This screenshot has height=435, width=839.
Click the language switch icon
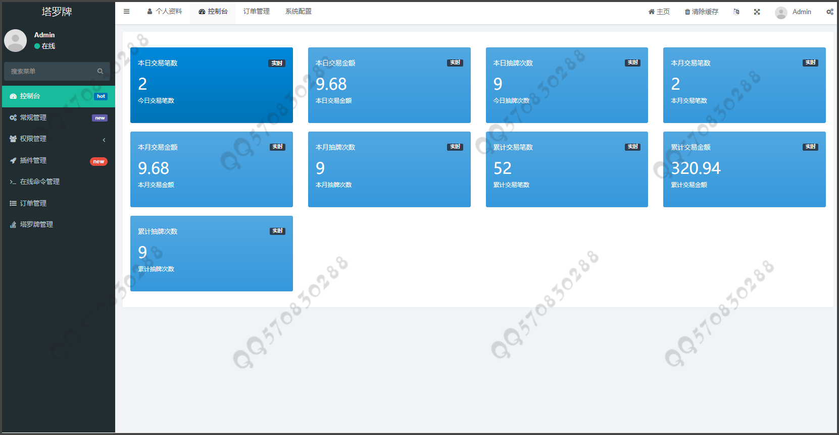click(x=736, y=12)
